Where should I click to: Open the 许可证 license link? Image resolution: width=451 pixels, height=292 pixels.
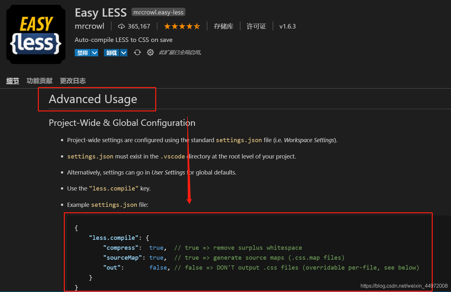256,26
